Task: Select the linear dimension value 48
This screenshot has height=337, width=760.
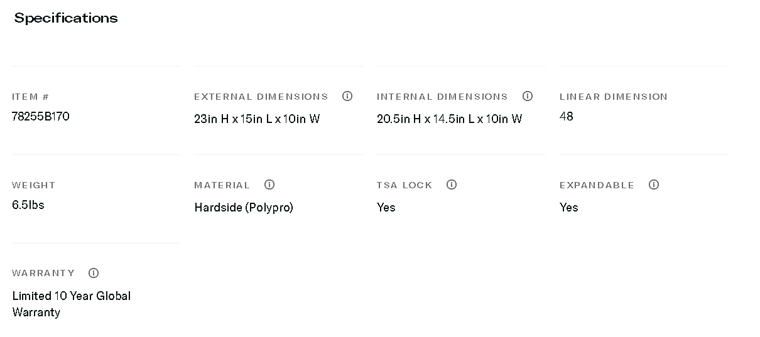Action: (567, 116)
